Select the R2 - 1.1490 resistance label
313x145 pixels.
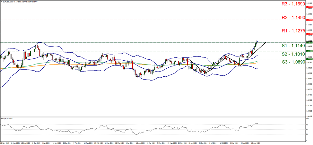[x=293, y=17]
